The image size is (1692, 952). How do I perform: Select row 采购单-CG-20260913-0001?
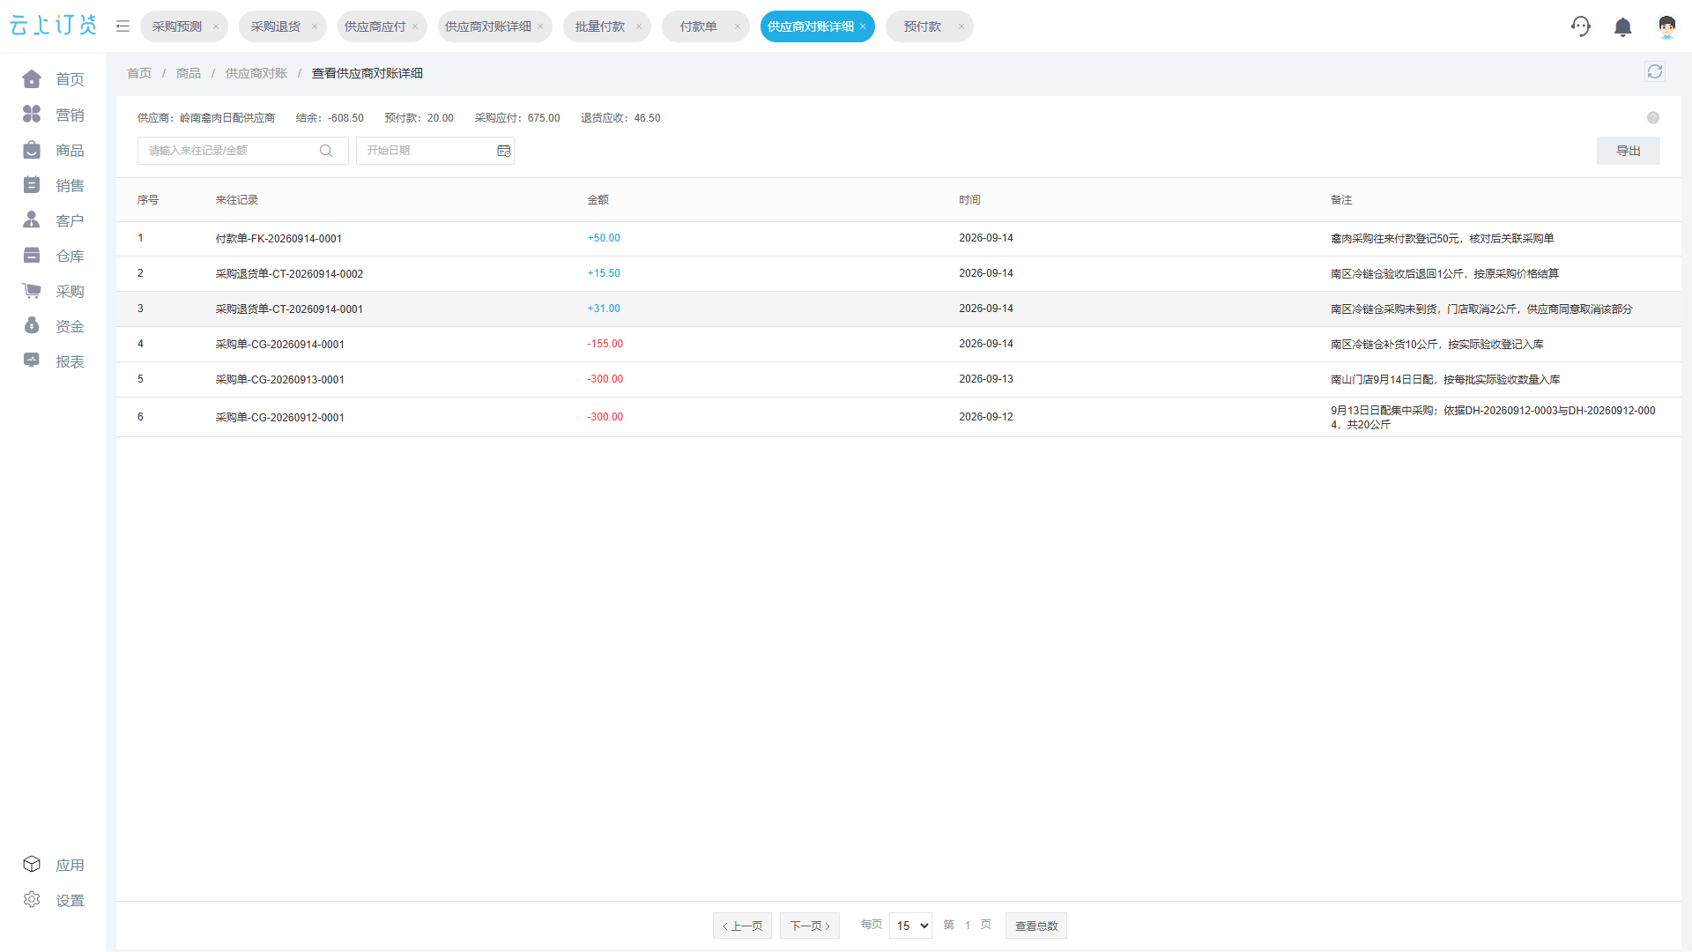[x=899, y=379]
